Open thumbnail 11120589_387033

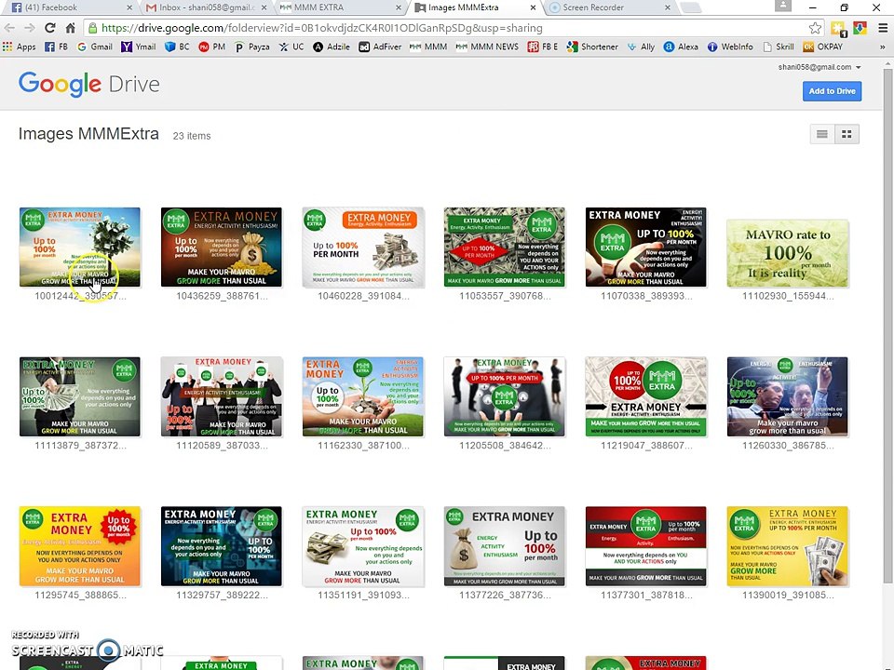pyautogui.click(x=222, y=396)
